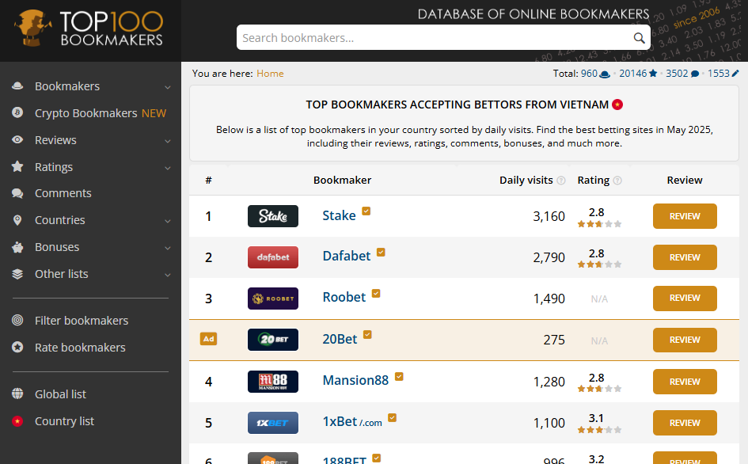The width and height of the screenshot is (748, 464).
Task: Click the verified badge next to Stake
Action: (x=366, y=211)
